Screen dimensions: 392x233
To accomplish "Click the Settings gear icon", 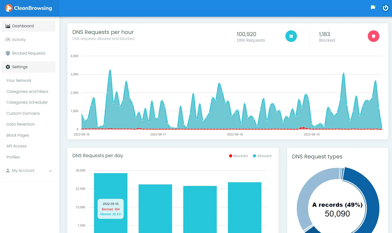I will pyautogui.click(x=8, y=67).
